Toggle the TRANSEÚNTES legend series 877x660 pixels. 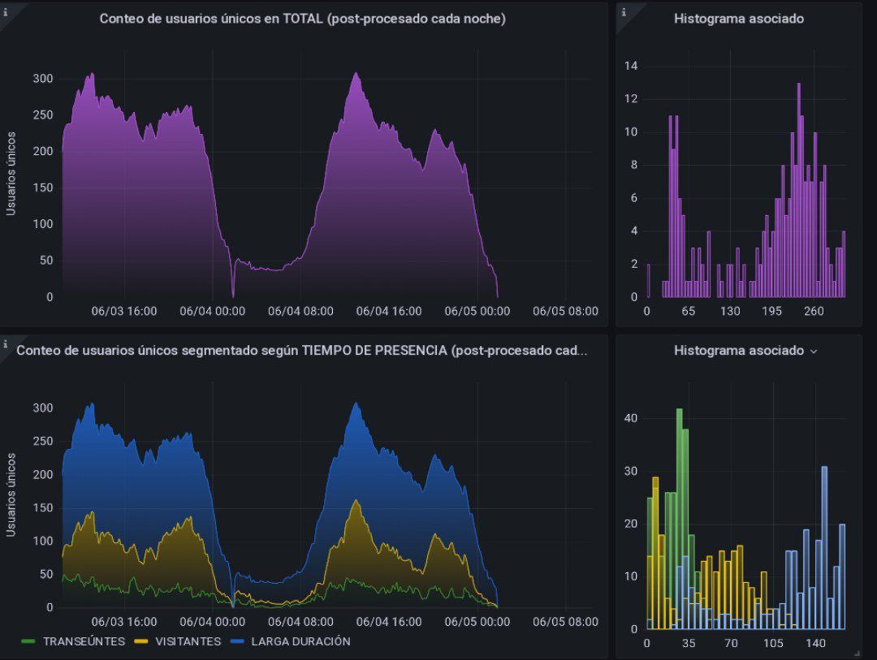(x=84, y=641)
